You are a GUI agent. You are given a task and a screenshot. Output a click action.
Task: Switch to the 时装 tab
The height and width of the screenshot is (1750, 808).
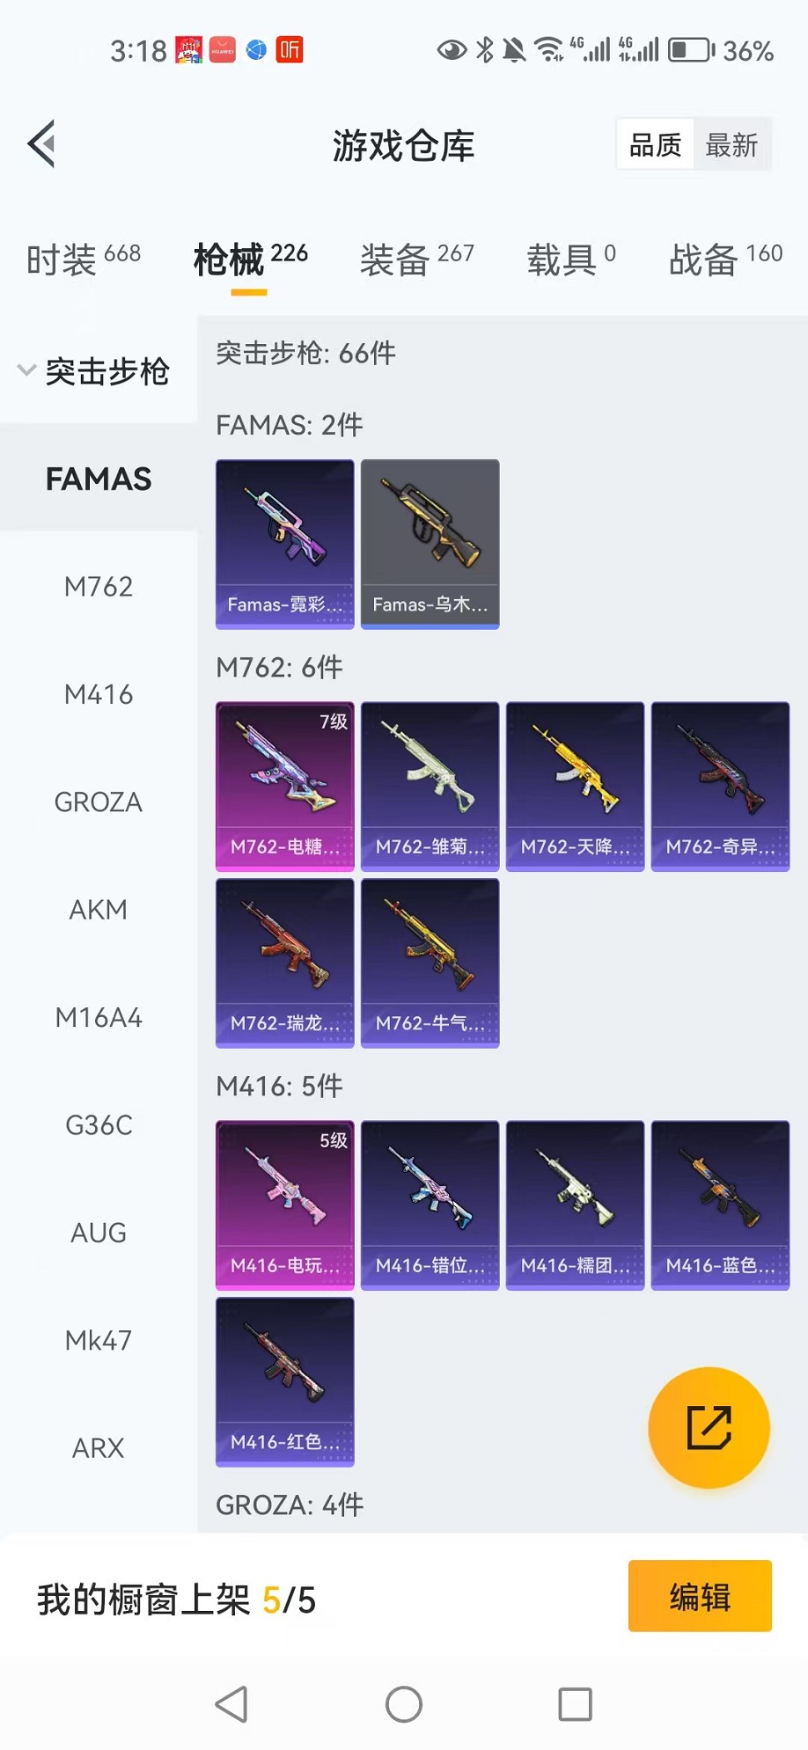84,260
